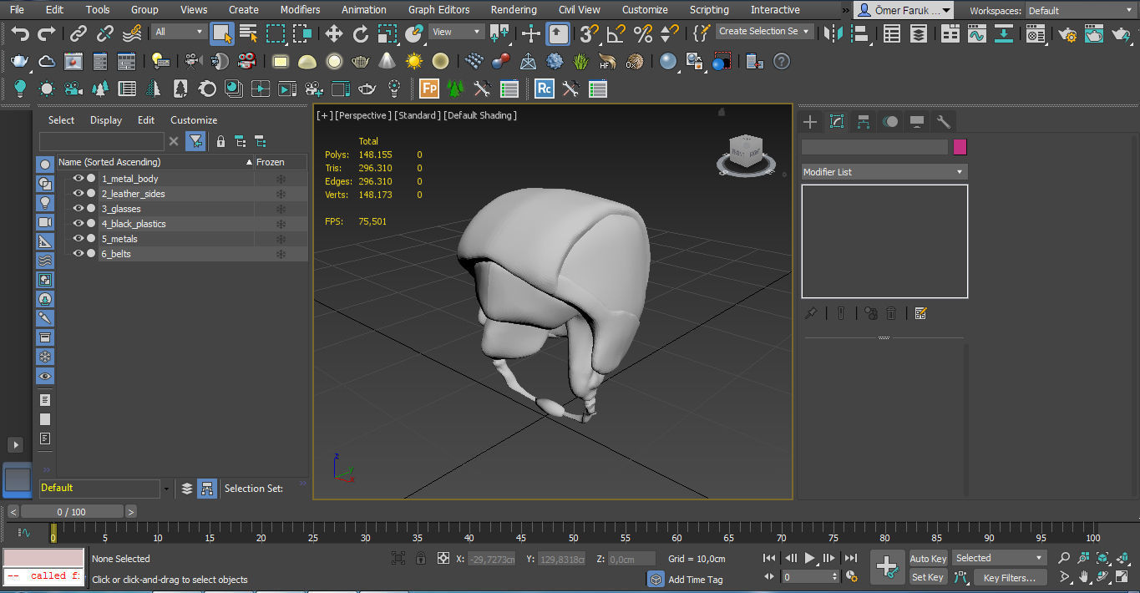This screenshot has height=593, width=1140.
Task: Open the reference coordinate View dropdown
Action: (456, 32)
